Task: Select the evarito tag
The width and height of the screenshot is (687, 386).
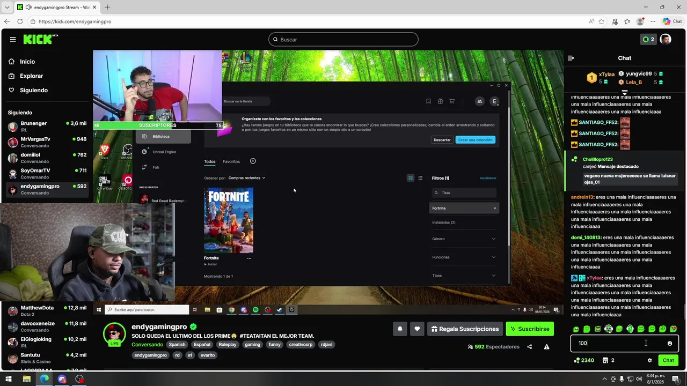Action: 208,355
